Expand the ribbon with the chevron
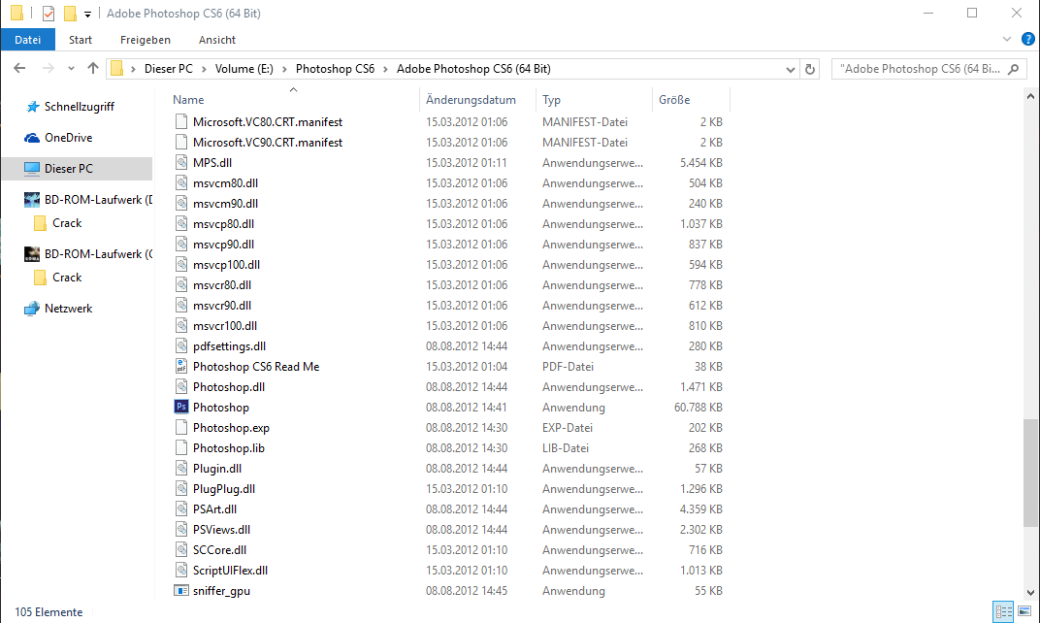This screenshot has width=1040, height=623. click(x=1007, y=39)
